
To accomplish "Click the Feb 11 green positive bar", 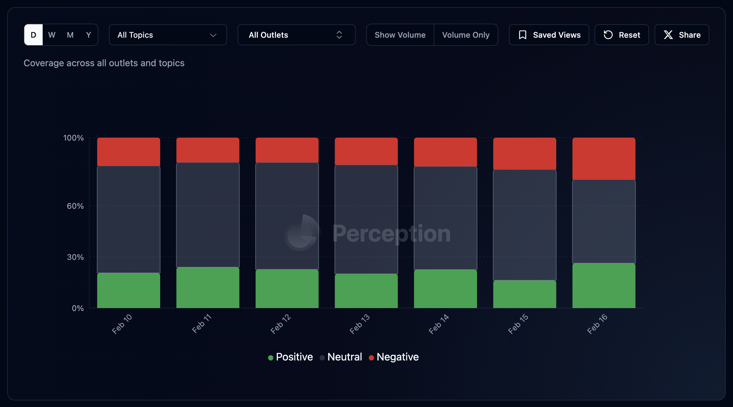I will (x=208, y=287).
